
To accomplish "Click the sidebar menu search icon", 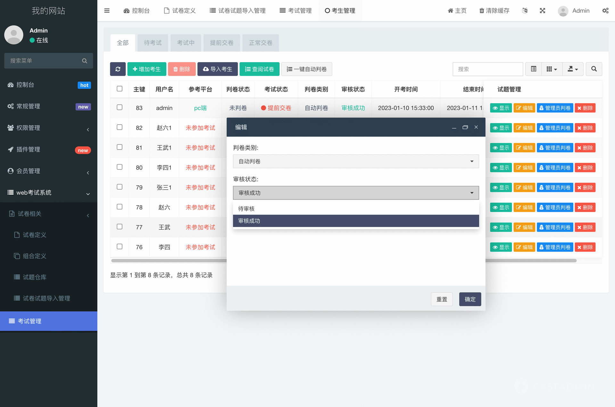I will click(85, 61).
